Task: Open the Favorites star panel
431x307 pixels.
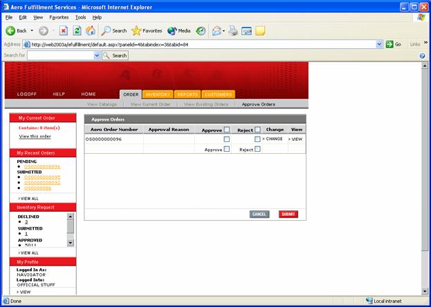Action: point(147,31)
